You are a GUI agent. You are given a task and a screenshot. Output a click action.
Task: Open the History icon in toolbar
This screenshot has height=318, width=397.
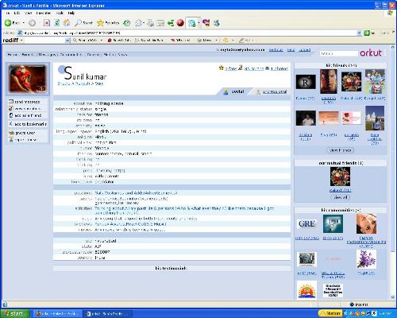click(x=127, y=23)
